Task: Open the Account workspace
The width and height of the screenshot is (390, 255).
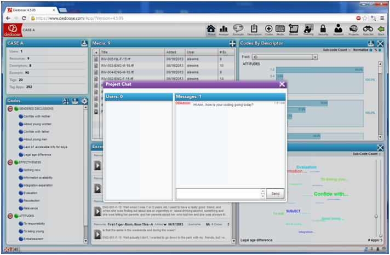Action: 339,30
